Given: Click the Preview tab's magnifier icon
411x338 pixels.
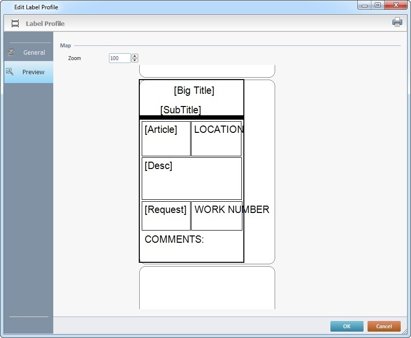Looking at the screenshot, I should [10, 72].
